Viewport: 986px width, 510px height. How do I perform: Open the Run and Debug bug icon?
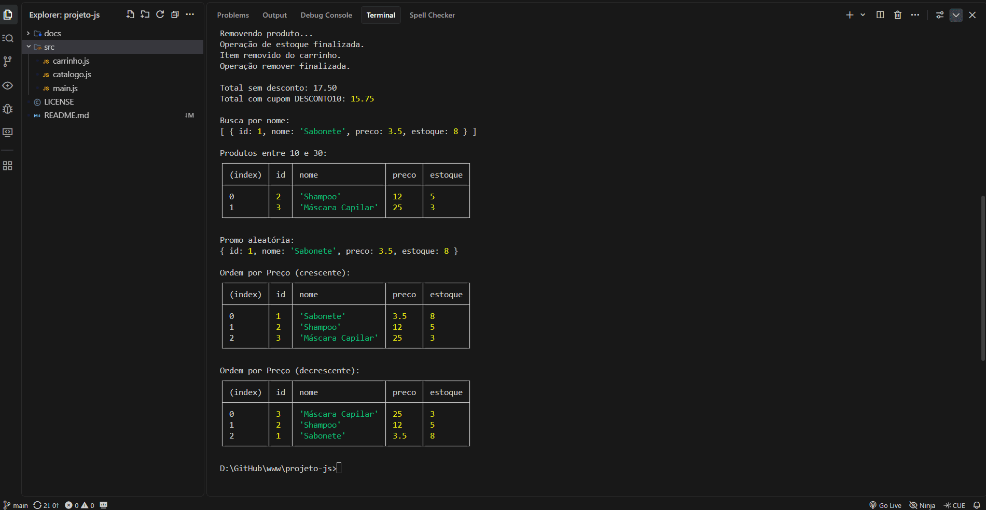click(x=7, y=109)
